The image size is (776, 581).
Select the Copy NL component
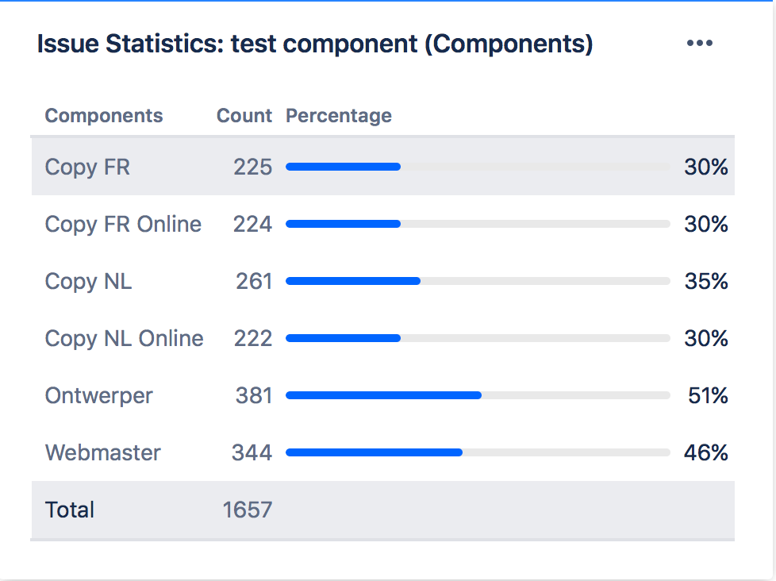tap(88, 282)
